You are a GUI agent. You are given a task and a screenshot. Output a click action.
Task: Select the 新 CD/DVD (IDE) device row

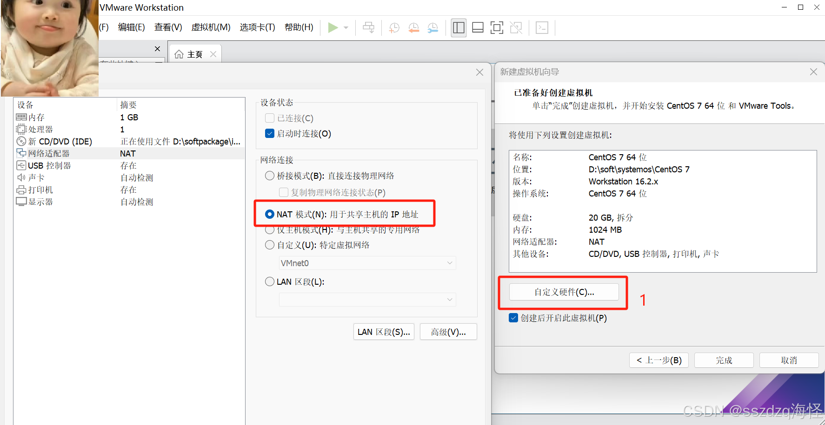point(129,142)
